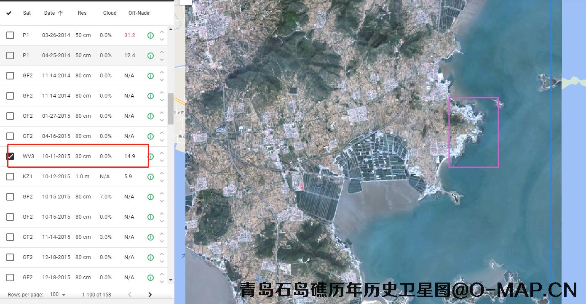Screen dimensions: 586x304
Task: Move KZ1 10-12-2015 row up with arrow
Action: click(x=162, y=173)
